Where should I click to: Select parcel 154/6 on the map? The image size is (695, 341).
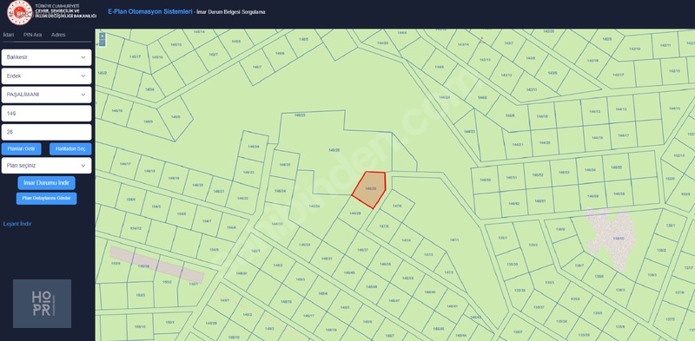pos(181,213)
